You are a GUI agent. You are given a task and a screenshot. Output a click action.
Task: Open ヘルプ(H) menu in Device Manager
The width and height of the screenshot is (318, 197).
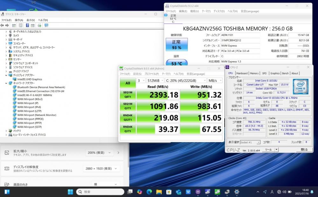coord(43,20)
